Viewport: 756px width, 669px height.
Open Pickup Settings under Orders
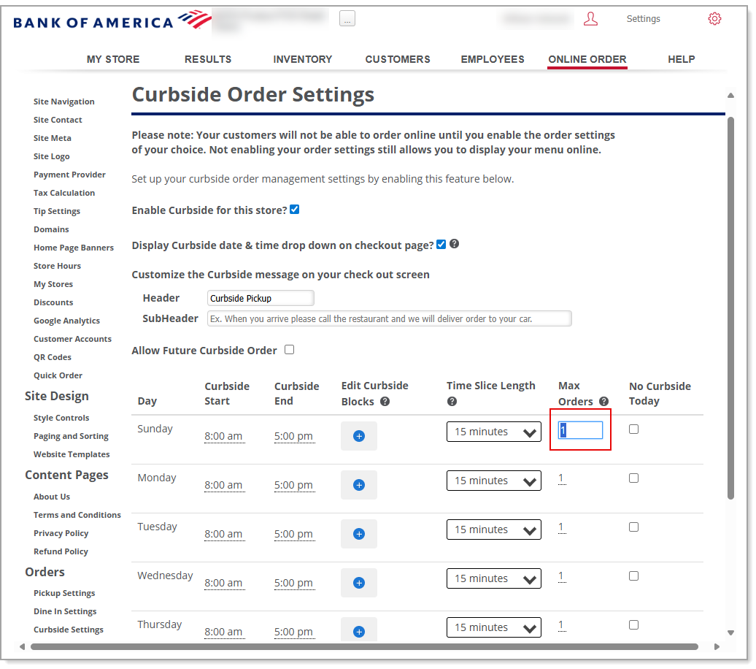coord(64,593)
